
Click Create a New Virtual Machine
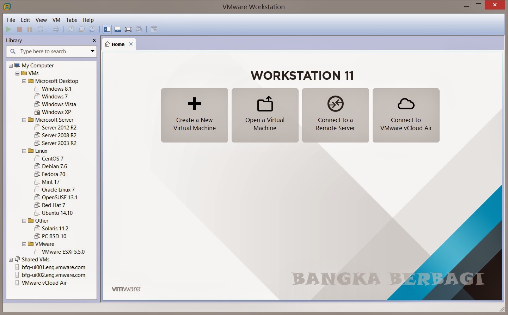pos(194,115)
